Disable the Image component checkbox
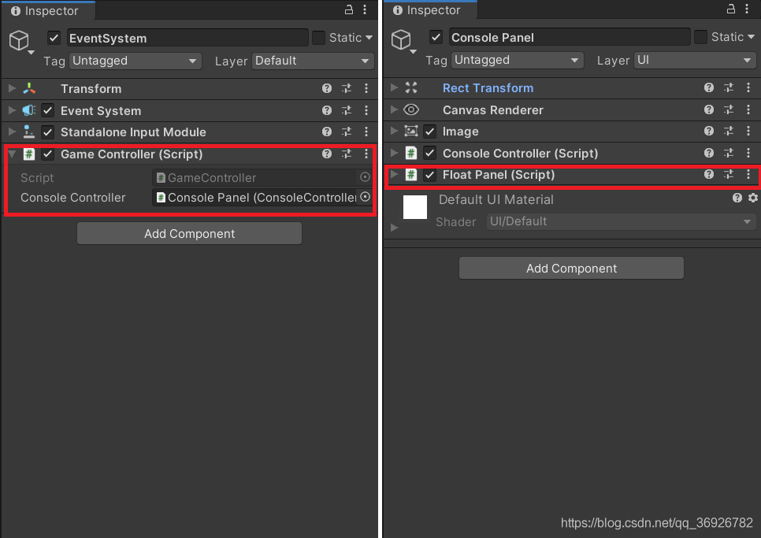Viewport: 761px width, 538px height. (x=429, y=131)
